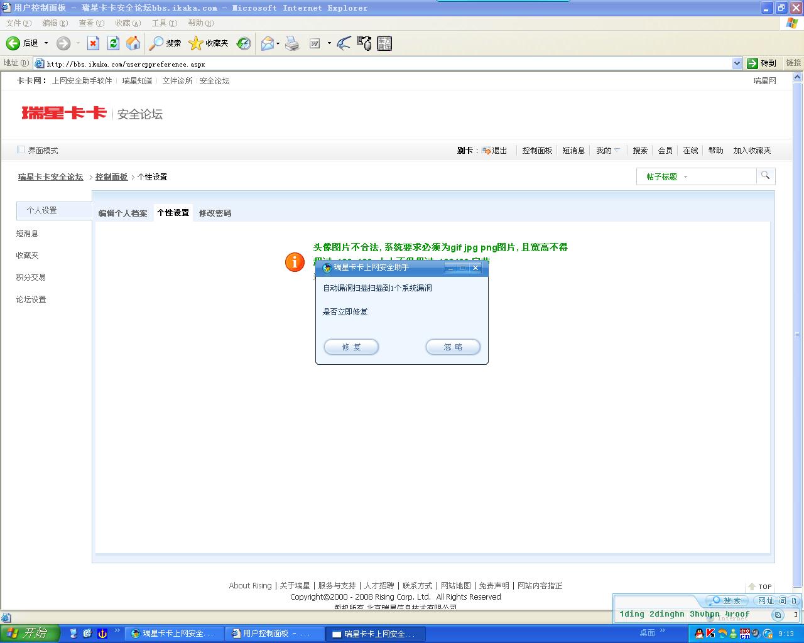Open the Back button history dropdown arrow
This screenshot has width=804, height=643.
pyautogui.click(x=46, y=43)
